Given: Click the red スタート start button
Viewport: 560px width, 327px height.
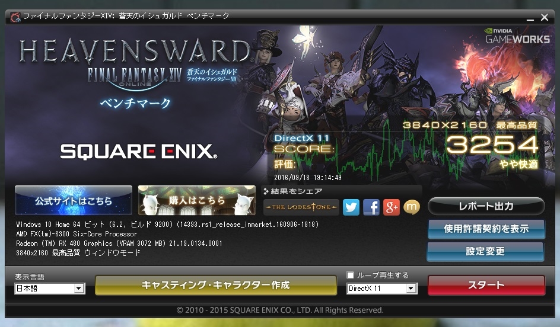Looking at the screenshot, I should tap(486, 285).
